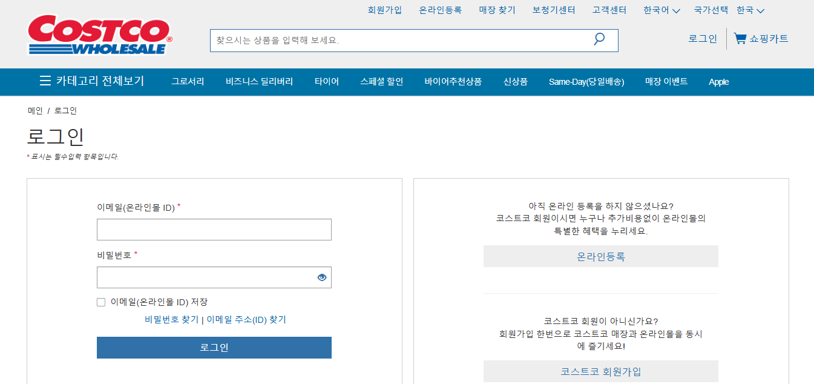The image size is (814, 384).
Task: Open the 타이어 category
Action: pyautogui.click(x=326, y=82)
